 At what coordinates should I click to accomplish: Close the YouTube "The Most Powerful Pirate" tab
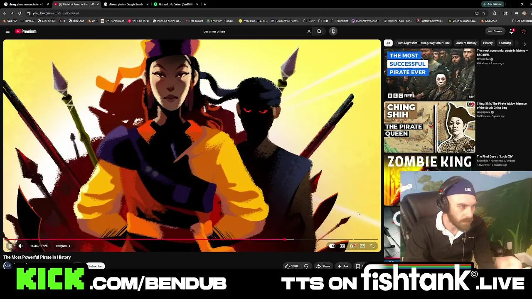(x=98, y=4)
